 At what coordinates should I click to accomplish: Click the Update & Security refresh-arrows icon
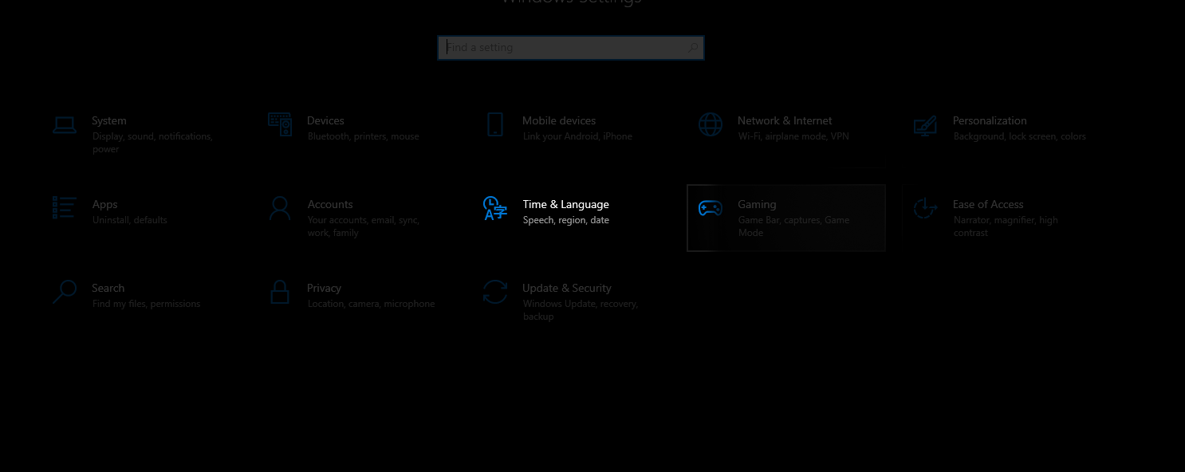pyautogui.click(x=495, y=292)
